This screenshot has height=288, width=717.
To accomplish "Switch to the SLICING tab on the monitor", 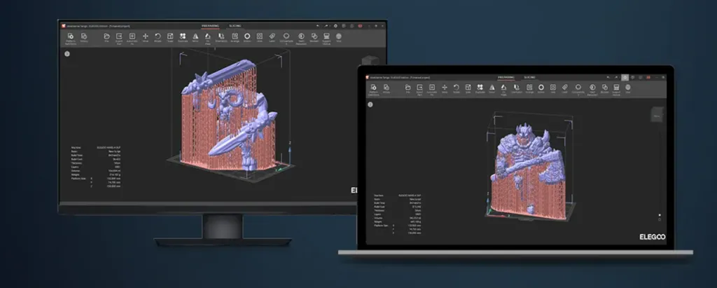I will coord(235,25).
